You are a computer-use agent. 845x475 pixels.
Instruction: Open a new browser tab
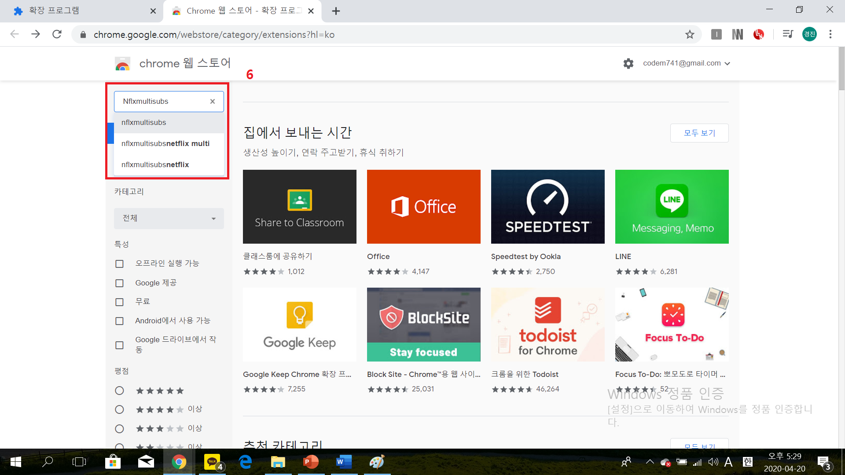pyautogui.click(x=336, y=11)
